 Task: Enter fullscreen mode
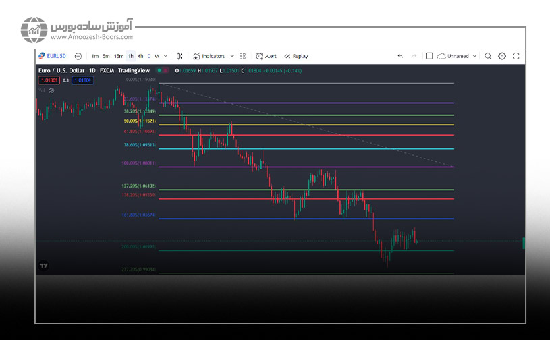point(517,56)
